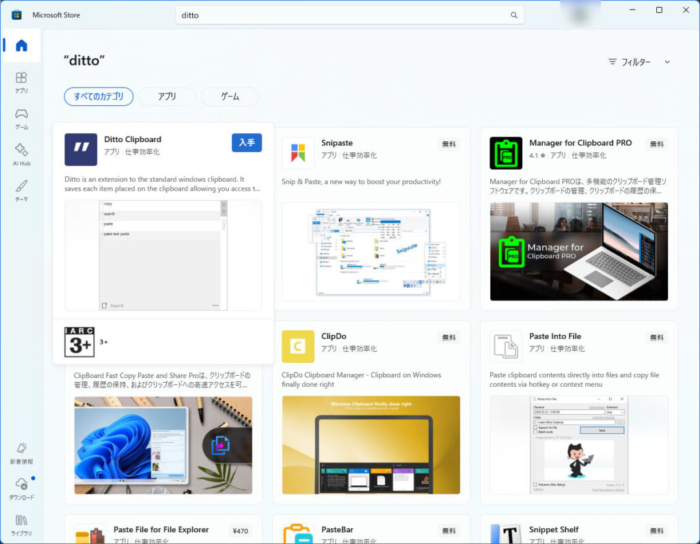The width and height of the screenshot is (700, 544).
Task: Click the Microsoft Store logo icon
Action: click(x=16, y=15)
